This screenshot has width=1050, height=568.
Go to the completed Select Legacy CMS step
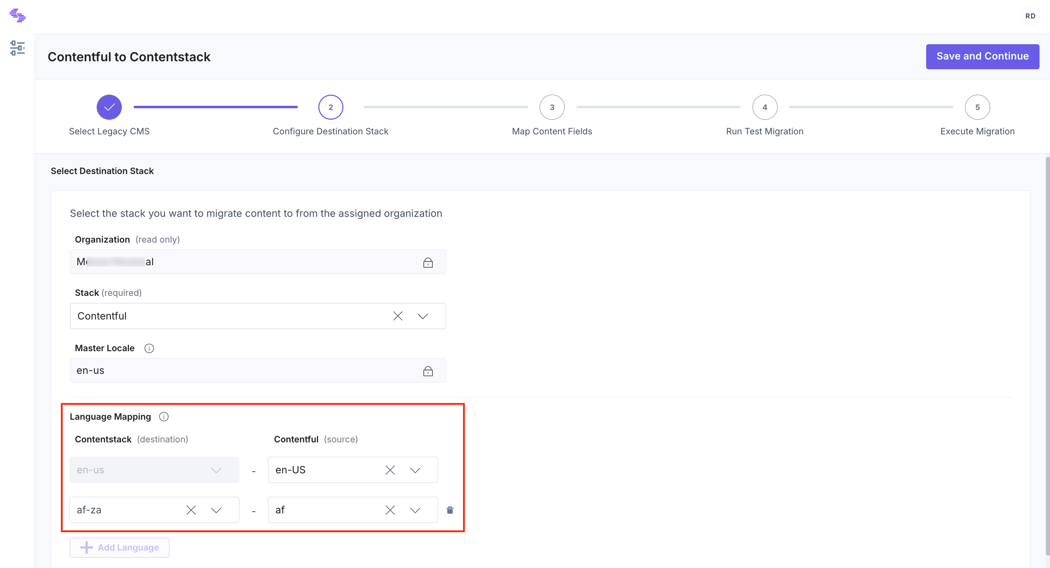click(x=109, y=107)
